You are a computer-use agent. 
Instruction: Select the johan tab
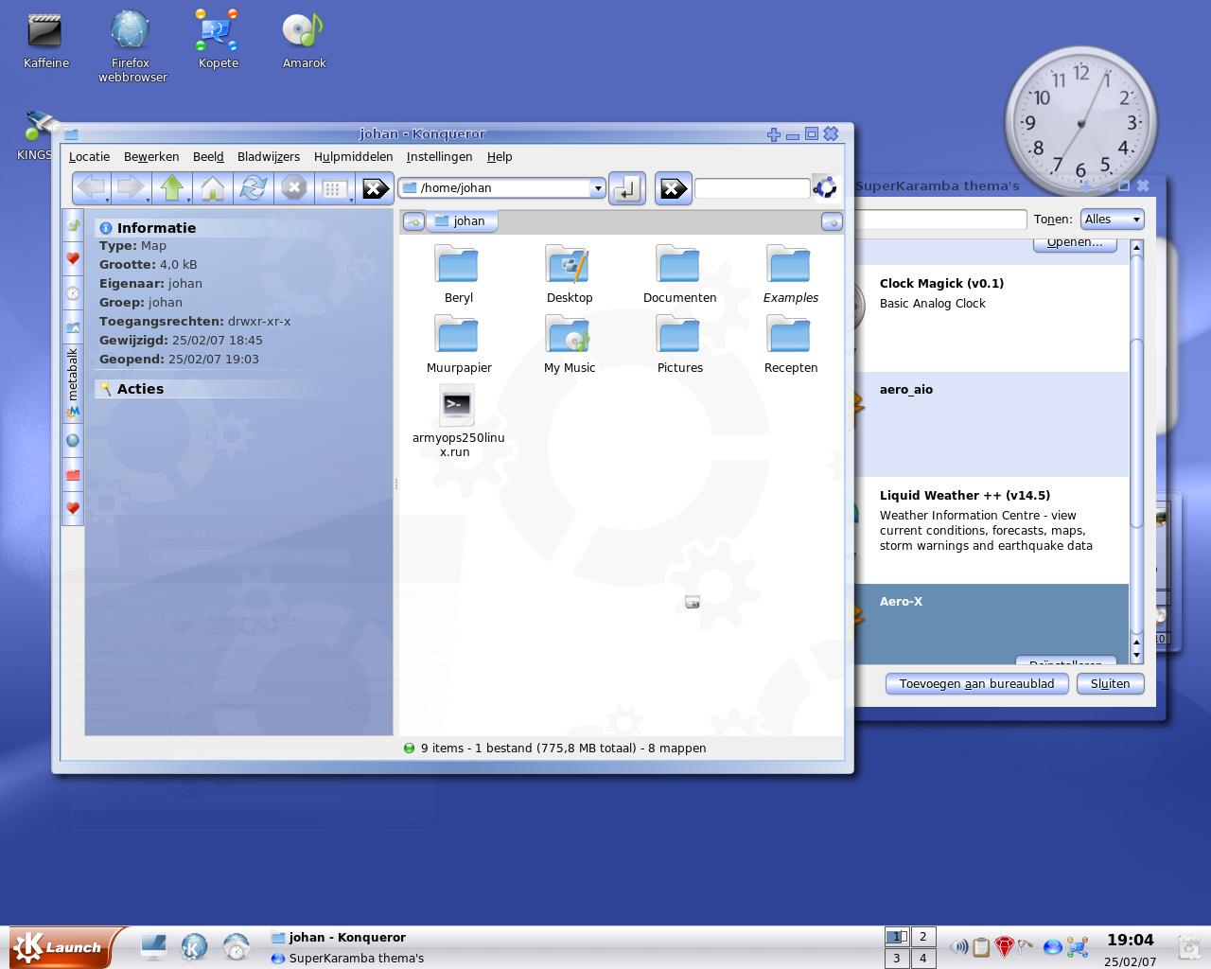point(461,221)
